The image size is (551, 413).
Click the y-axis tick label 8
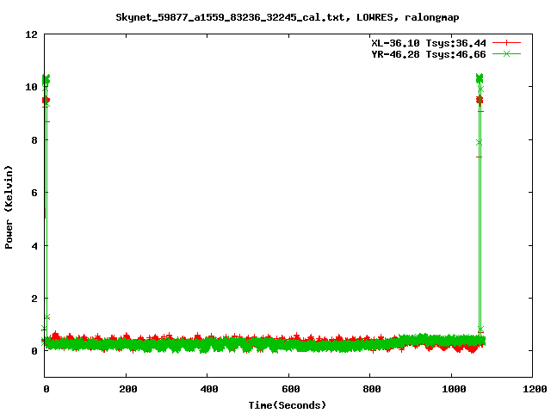point(34,140)
